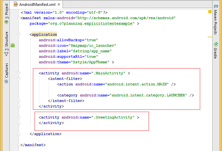Click the android:supportsRtl attribute
The image size is (222, 151).
(60, 57)
